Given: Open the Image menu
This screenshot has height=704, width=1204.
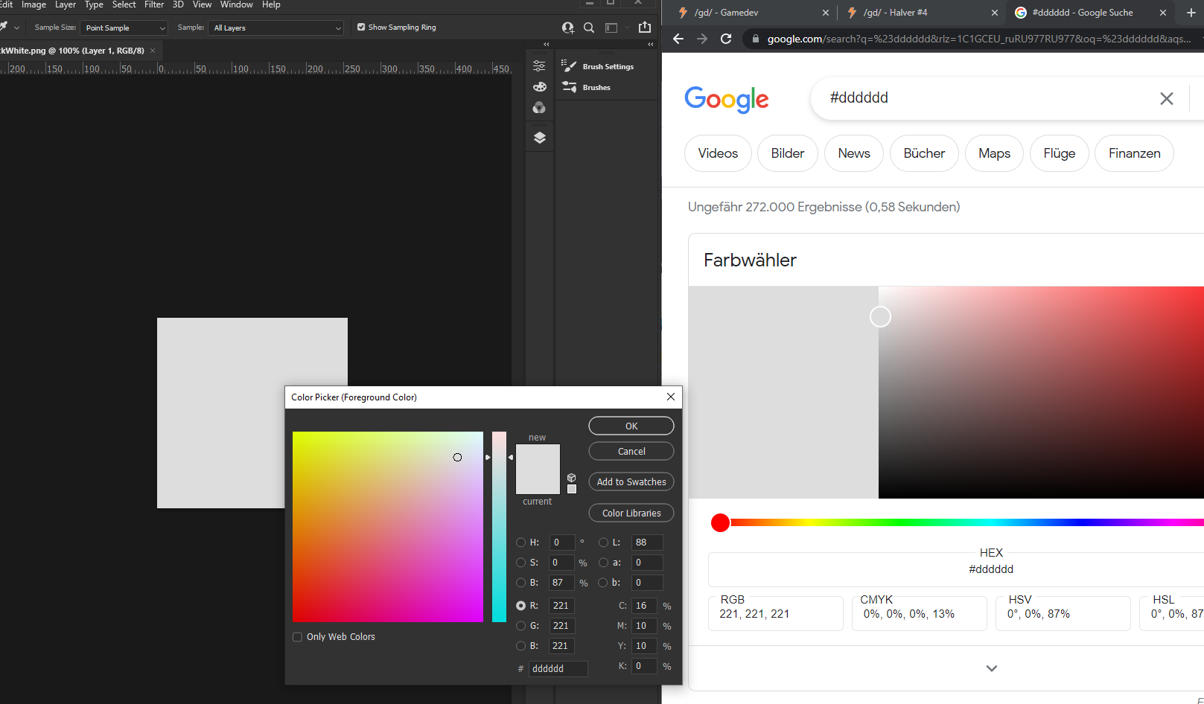Looking at the screenshot, I should click(34, 4).
